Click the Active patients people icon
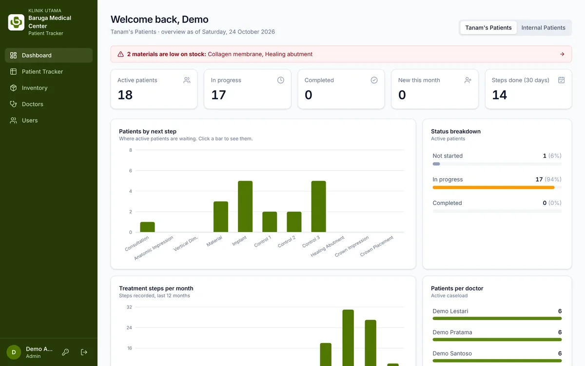The width and height of the screenshot is (585, 366). [187, 80]
